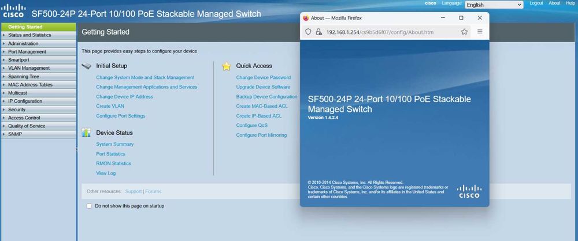Image resolution: width=578 pixels, height=241 pixels.
Task: Click Configure Port Mirroring link
Action: point(261,135)
